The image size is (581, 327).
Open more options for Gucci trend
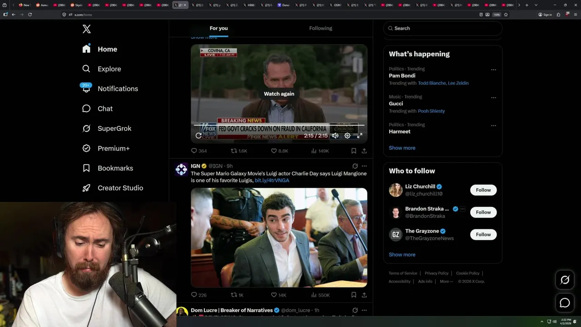tap(493, 98)
